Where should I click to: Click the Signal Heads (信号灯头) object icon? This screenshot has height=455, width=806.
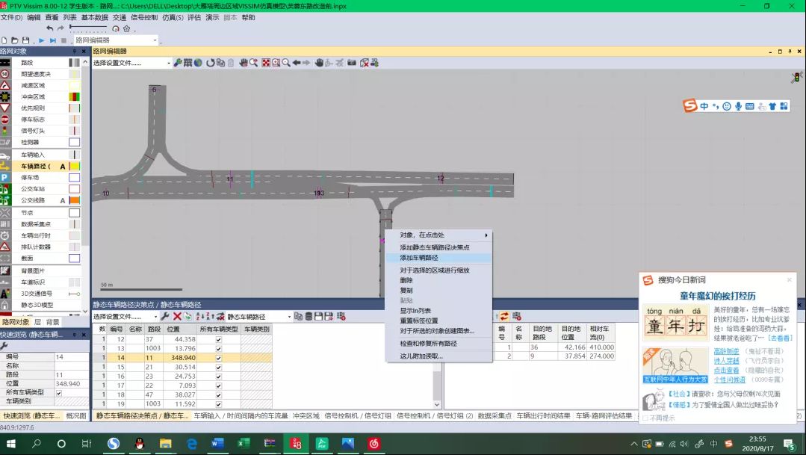pyautogui.click(x=5, y=131)
